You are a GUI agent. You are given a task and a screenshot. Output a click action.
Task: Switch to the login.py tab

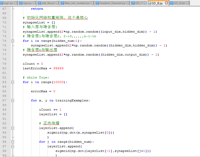pos(8,3)
